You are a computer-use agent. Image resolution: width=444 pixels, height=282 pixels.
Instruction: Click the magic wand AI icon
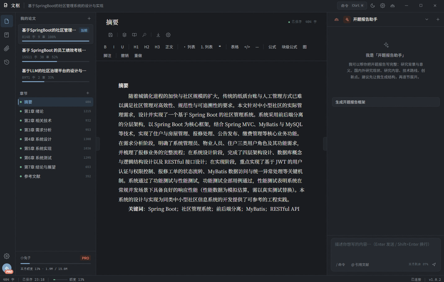coord(144,35)
